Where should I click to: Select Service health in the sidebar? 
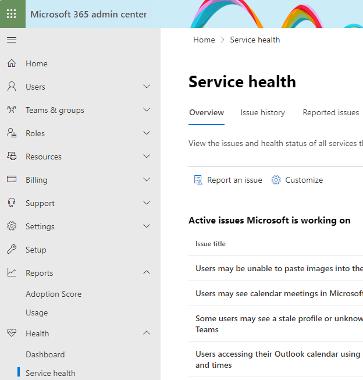51,373
